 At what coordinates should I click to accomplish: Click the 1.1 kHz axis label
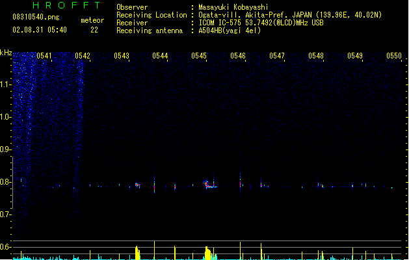tap(5, 84)
